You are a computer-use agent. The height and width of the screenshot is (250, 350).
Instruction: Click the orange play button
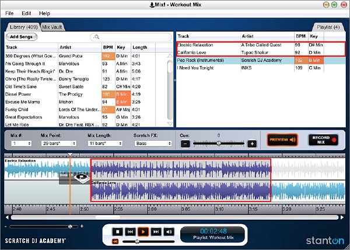(143, 232)
